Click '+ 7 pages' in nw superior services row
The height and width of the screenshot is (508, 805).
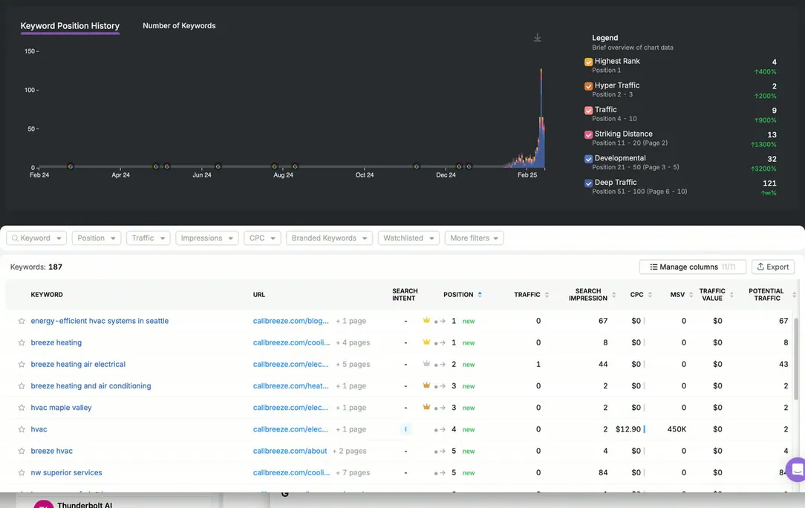point(353,472)
